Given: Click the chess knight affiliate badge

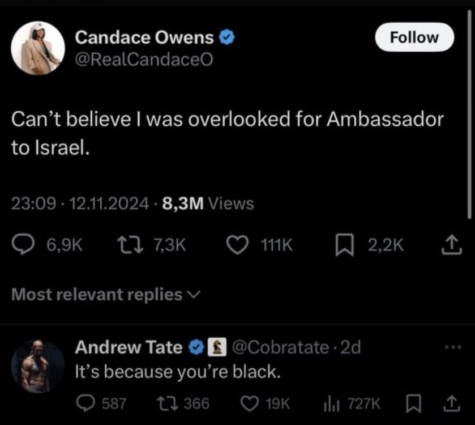Looking at the screenshot, I should pyautogui.click(x=217, y=347).
